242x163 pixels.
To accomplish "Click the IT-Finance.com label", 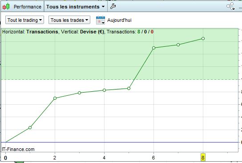I will click(18, 149).
